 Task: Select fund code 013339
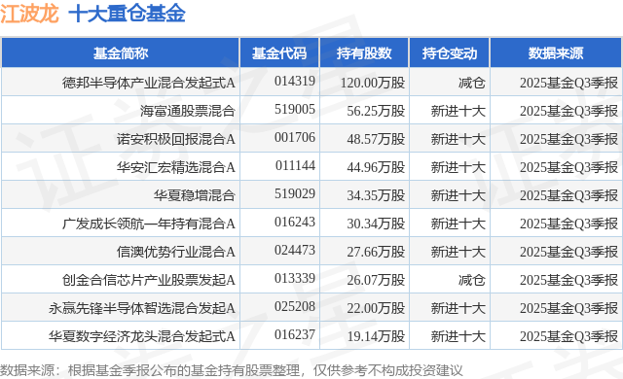[295, 278]
